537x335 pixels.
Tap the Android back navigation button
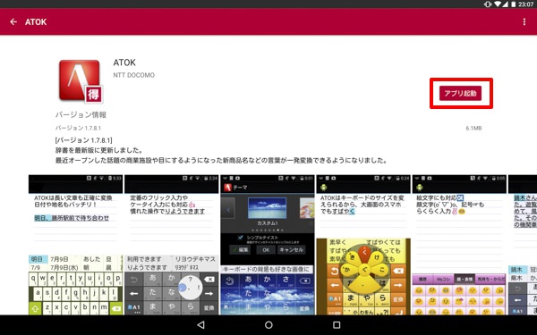(201, 325)
